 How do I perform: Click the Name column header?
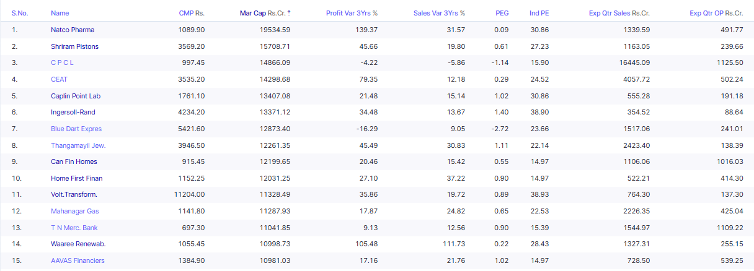pyautogui.click(x=60, y=13)
